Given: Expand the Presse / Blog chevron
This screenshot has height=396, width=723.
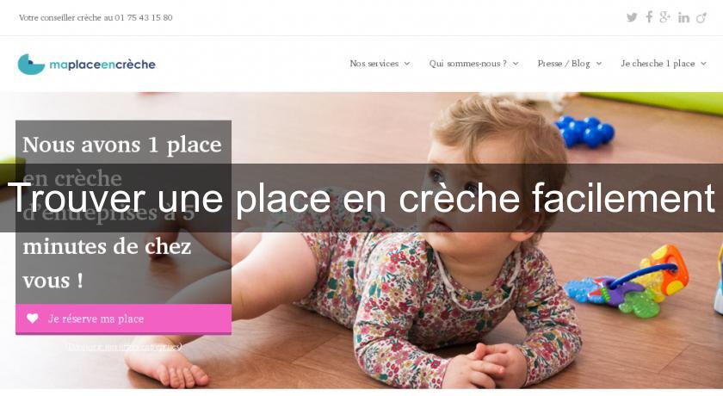Looking at the screenshot, I should tap(598, 64).
